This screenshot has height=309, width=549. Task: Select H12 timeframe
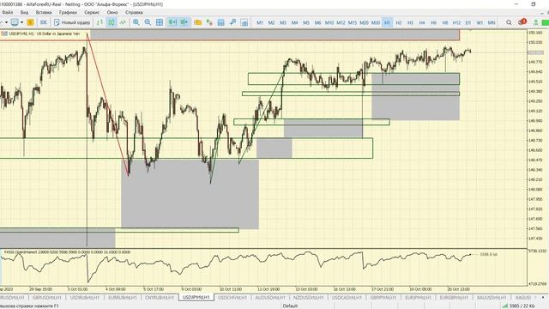(456, 22)
